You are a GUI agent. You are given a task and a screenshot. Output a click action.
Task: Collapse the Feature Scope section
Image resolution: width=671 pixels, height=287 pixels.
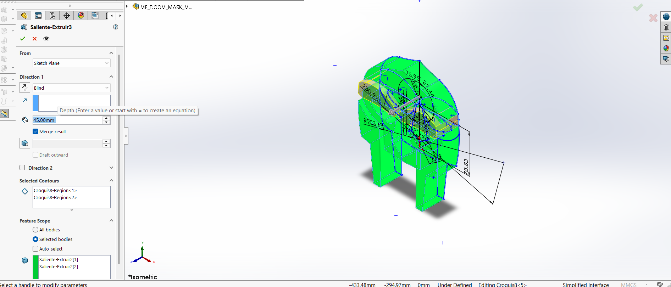tap(111, 220)
